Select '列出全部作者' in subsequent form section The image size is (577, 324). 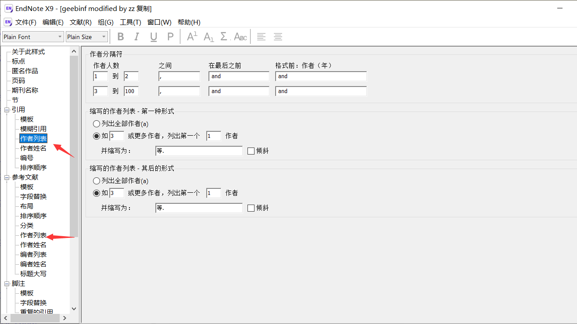(x=97, y=181)
